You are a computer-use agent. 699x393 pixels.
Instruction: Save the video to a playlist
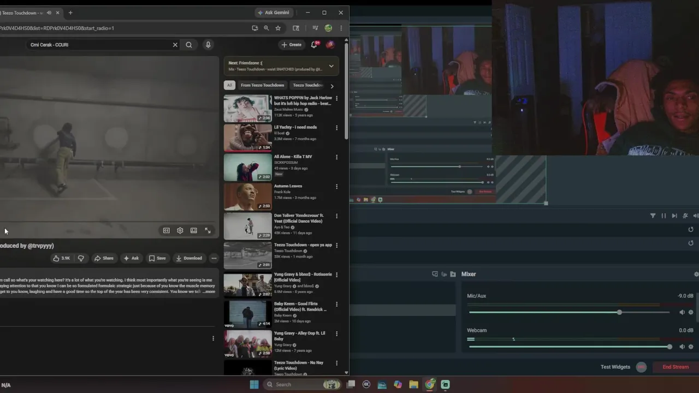click(x=157, y=258)
